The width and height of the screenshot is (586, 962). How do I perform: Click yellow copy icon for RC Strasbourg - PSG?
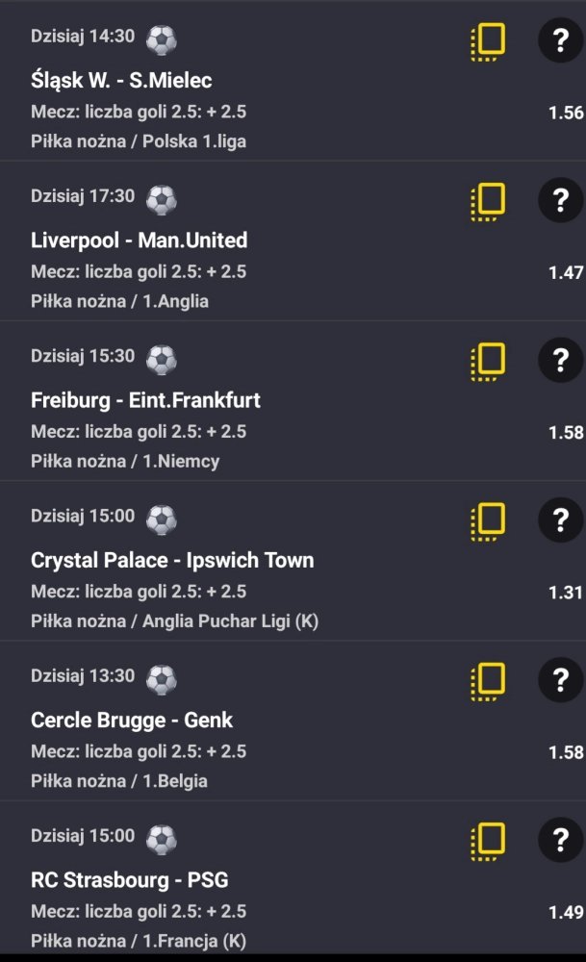click(x=488, y=840)
